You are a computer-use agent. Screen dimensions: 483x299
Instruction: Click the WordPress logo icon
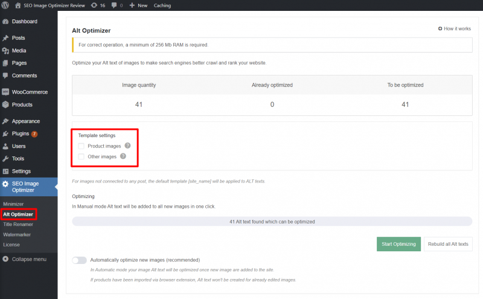click(5, 5)
